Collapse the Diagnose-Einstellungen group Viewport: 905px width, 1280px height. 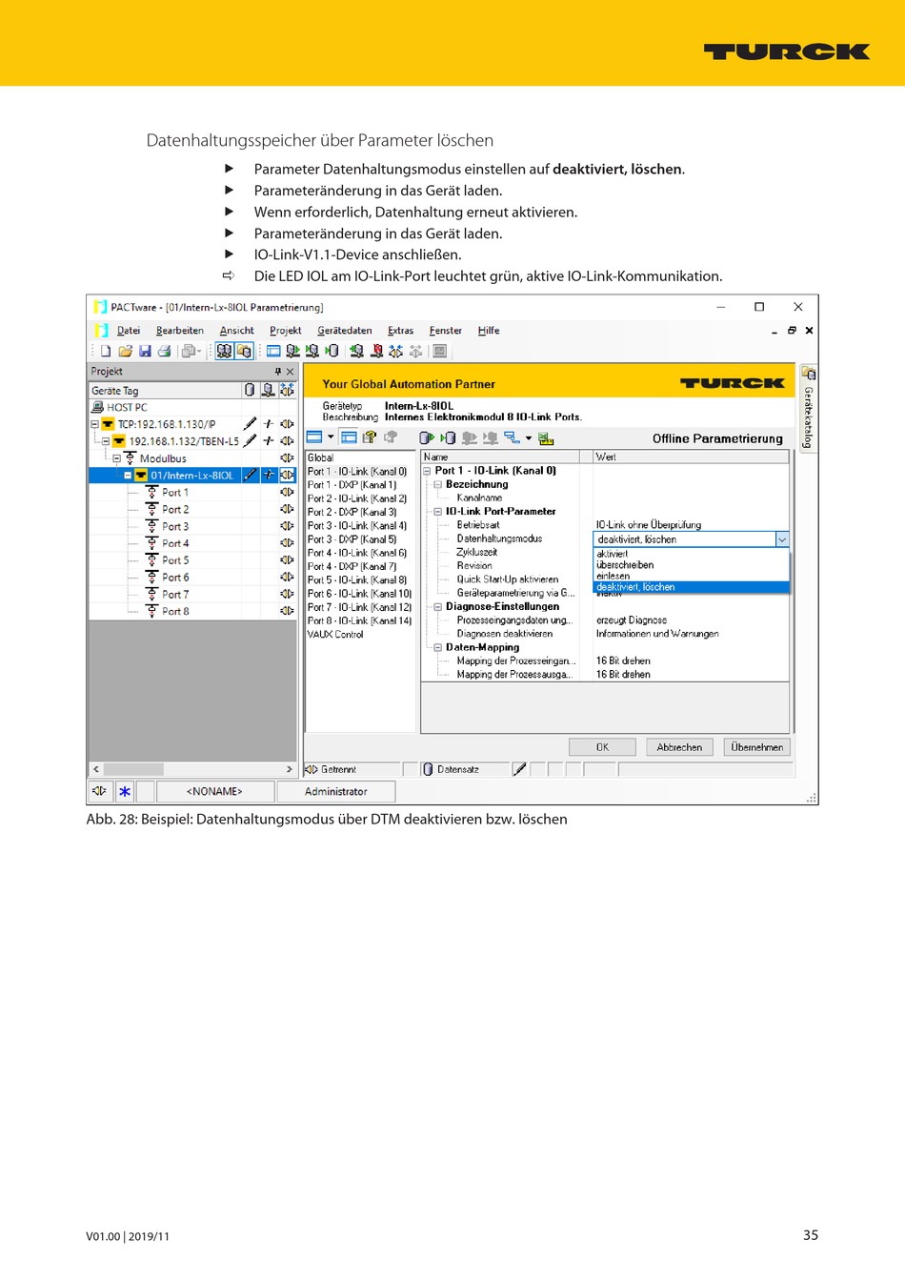coord(438,606)
